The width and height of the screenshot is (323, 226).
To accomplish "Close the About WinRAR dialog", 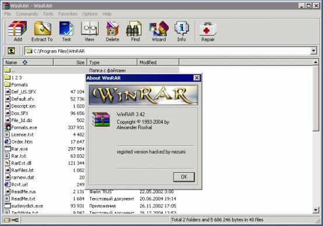I will point(196,78).
